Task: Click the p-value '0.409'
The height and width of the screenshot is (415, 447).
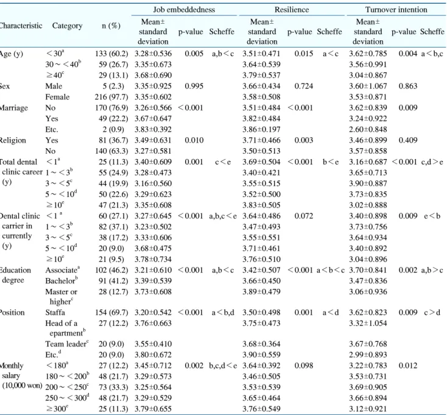Action: [408, 140]
